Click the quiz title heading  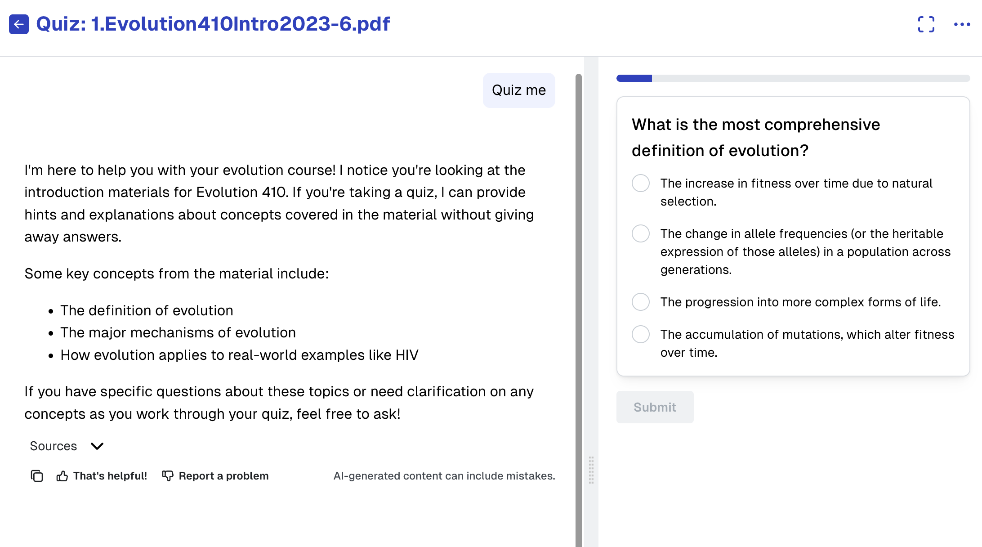(x=213, y=24)
